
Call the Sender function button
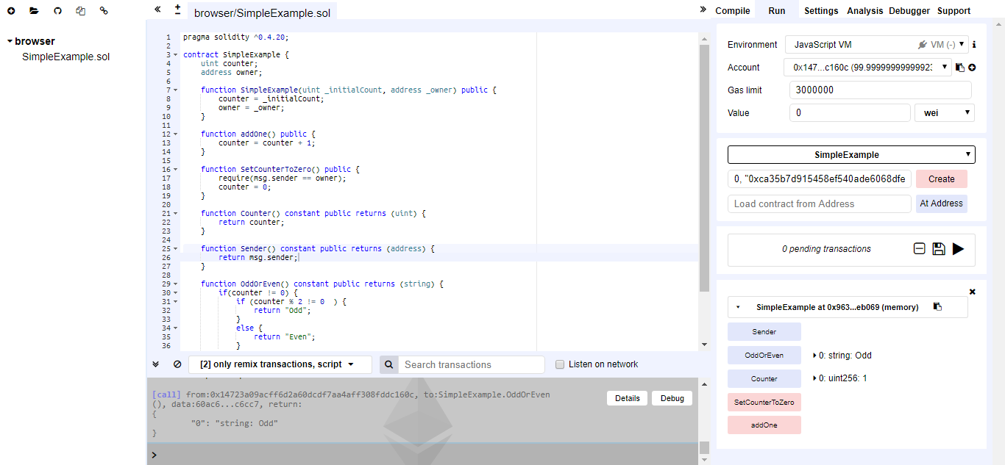tap(764, 332)
